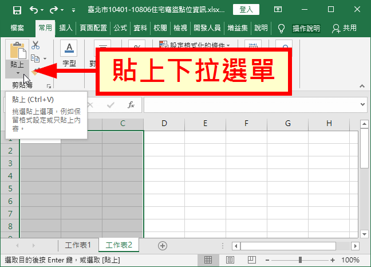The image size is (371, 267).
Task: Switch to Page Break Preview
Action: [251, 260]
